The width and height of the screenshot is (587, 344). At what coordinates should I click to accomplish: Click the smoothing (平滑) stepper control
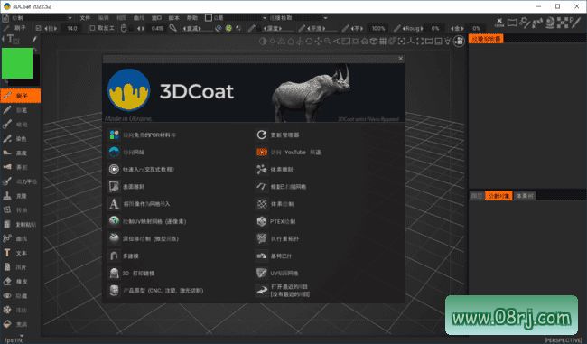click(316, 28)
